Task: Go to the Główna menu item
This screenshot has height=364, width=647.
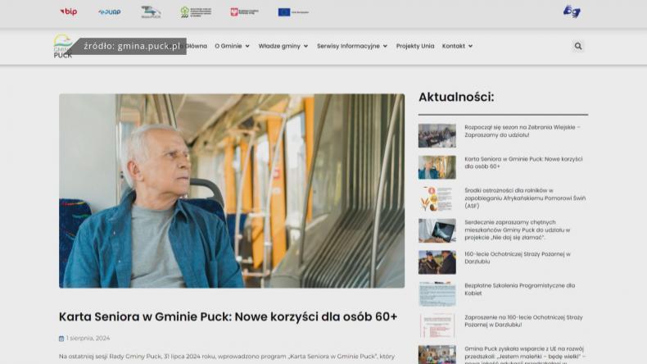Action: [197, 46]
